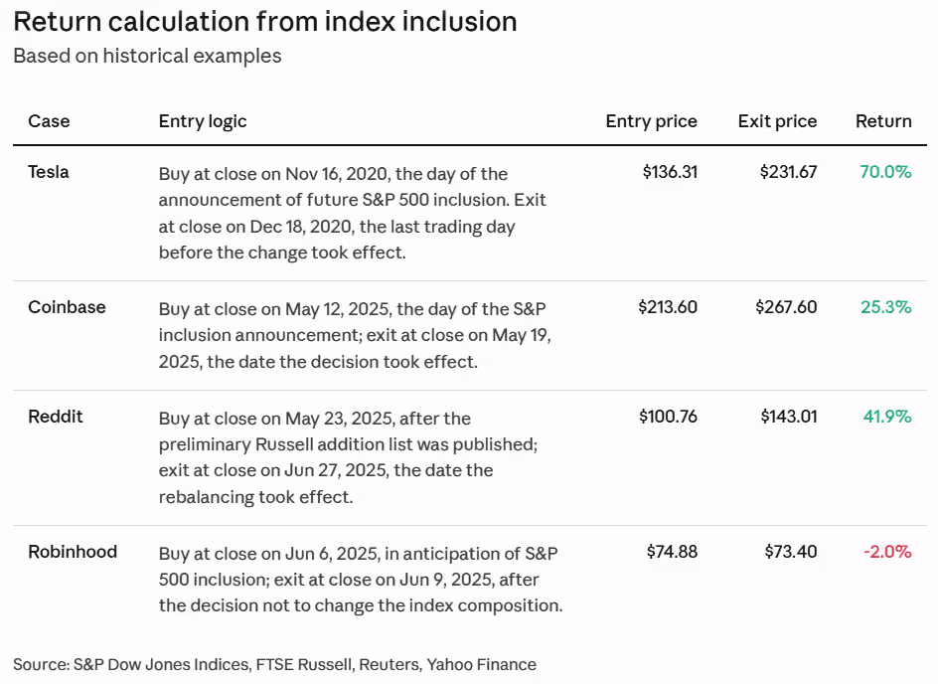Click the "Case" column header
938x684 pixels.
(x=49, y=121)
